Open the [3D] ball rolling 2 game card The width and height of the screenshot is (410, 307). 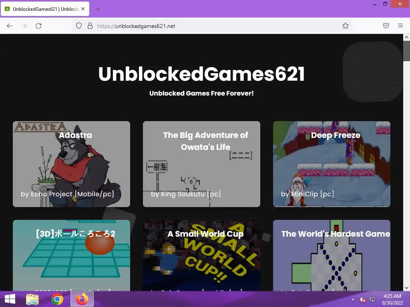[x=71, y=255]
